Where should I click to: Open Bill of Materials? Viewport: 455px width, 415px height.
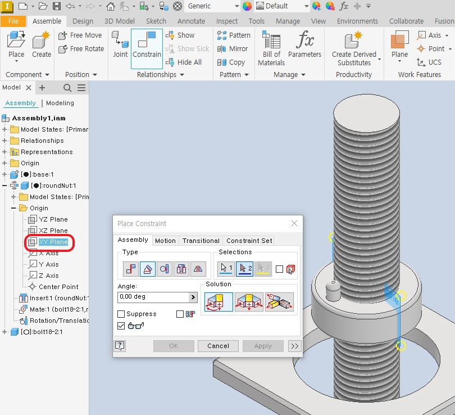click(271, 48)
